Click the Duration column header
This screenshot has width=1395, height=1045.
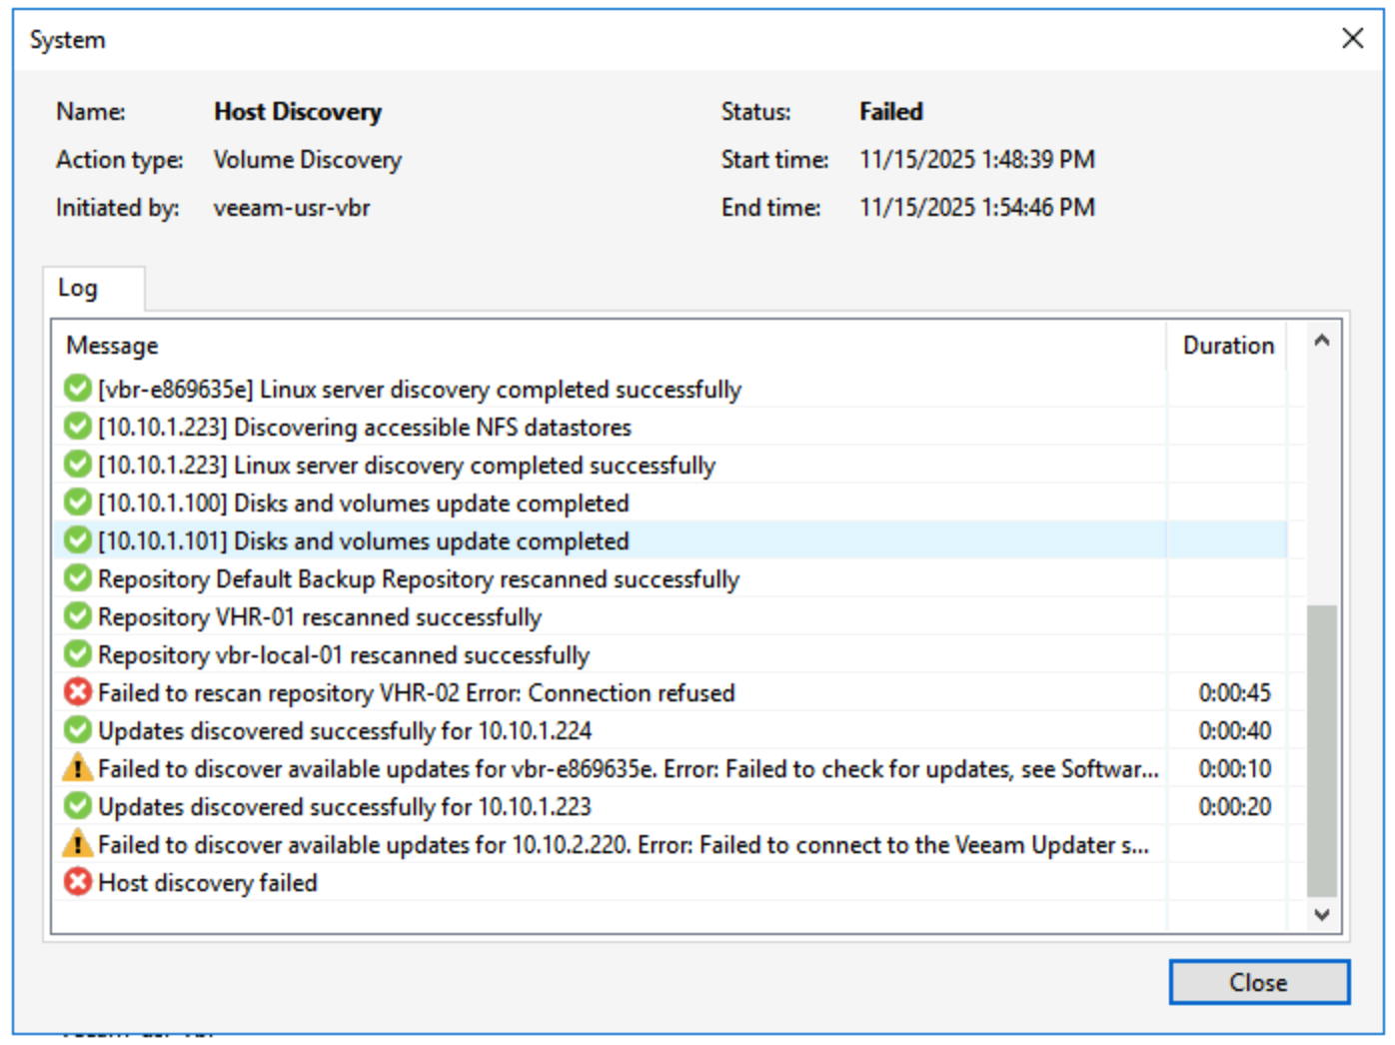(x=1228, y=346)
